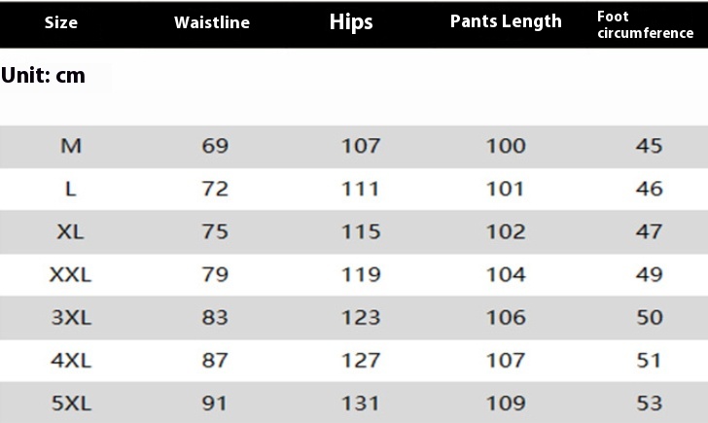Click the Foot circumference header

(x=645, y=24)
